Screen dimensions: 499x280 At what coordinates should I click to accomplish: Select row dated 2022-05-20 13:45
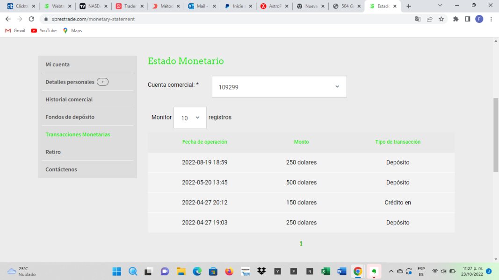point(301,182)
